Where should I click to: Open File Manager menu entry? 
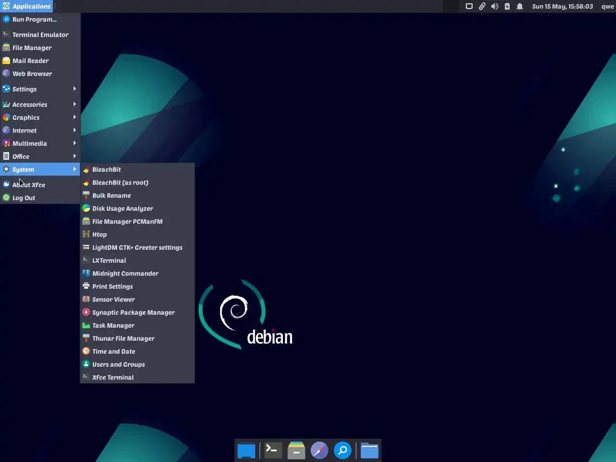[x=40, y=48]
